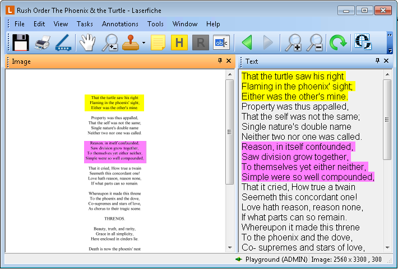Click text line "Either was the other's mine."
This screenshot has height=269, width=398.
tap(295, 97)
